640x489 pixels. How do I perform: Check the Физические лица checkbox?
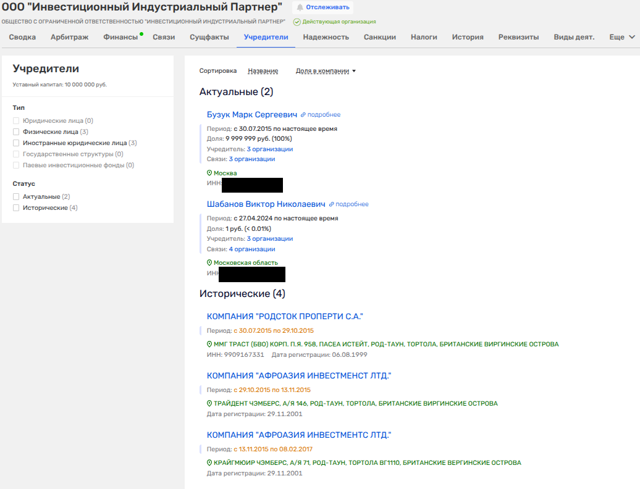[17, 132]
